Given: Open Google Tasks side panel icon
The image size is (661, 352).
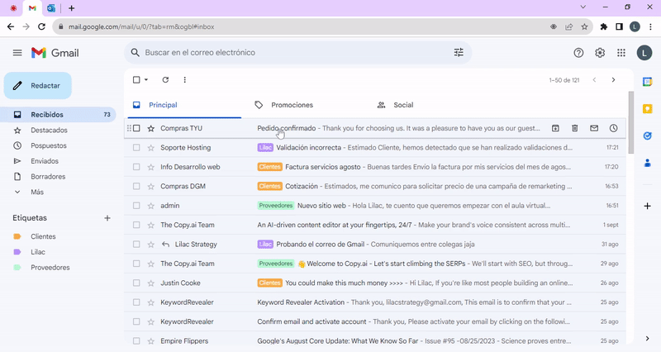Looking at the screenshot, I should 647,136.
